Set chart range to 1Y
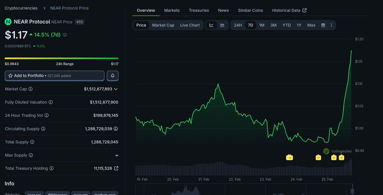This screenshot has height=195, width=383. [x=299, y=25]
